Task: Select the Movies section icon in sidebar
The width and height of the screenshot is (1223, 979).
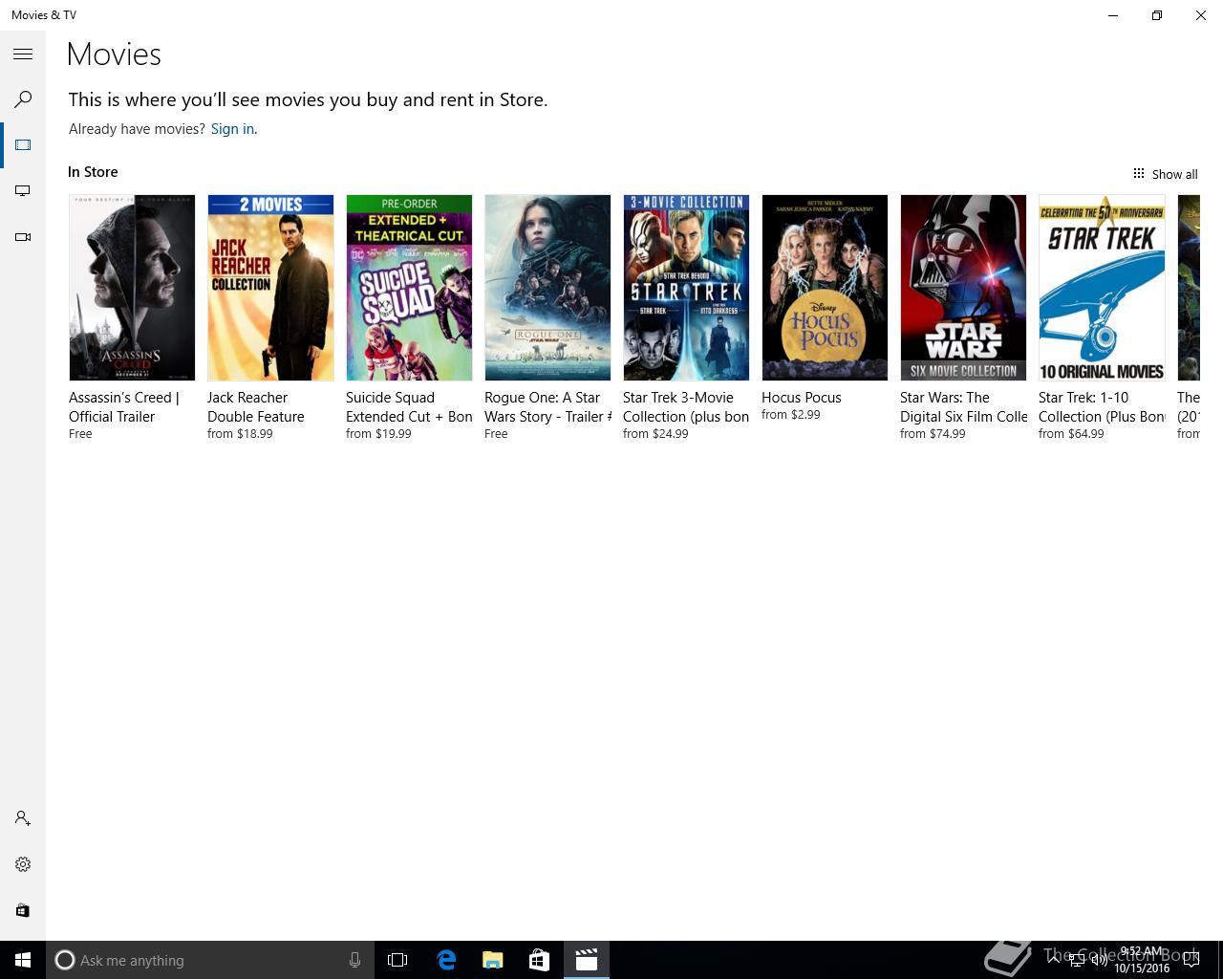Action: click(23, 145)
